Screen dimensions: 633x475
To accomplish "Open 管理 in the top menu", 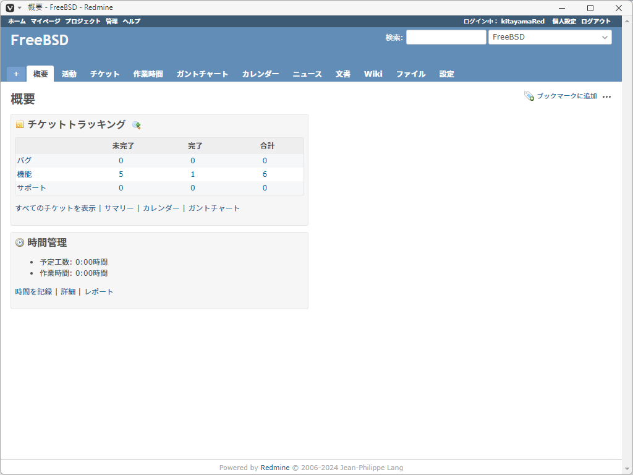I will coord(112,22).
